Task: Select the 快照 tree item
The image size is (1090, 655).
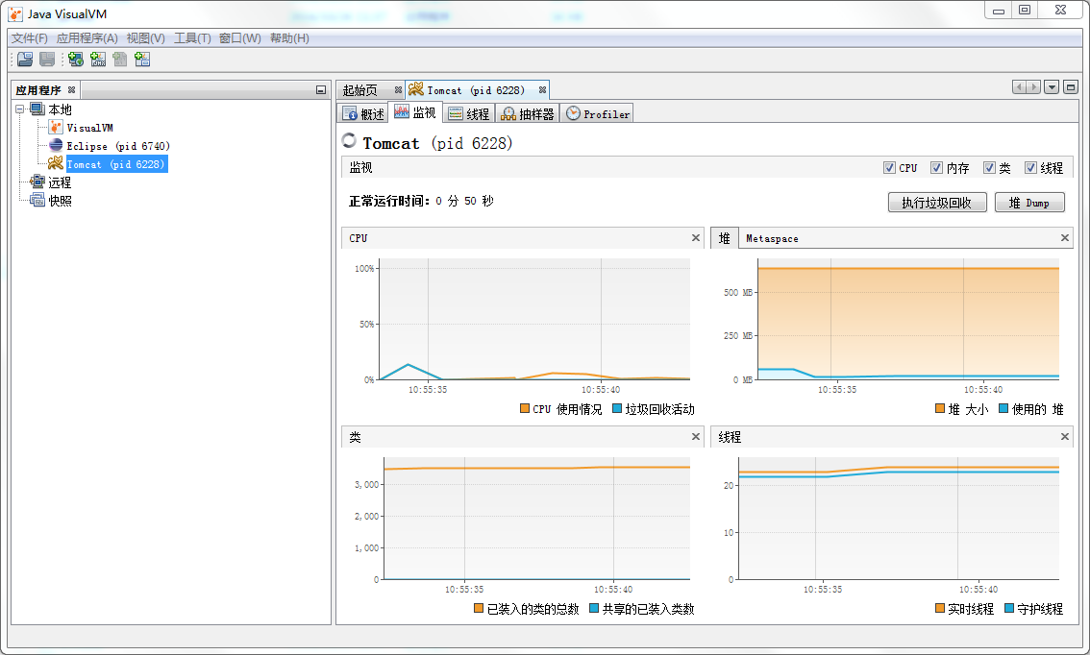Action: pyautogui.click(x=60, y=200)
